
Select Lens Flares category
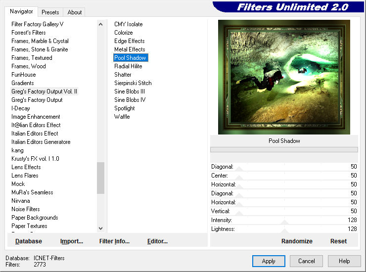point(25,176)
